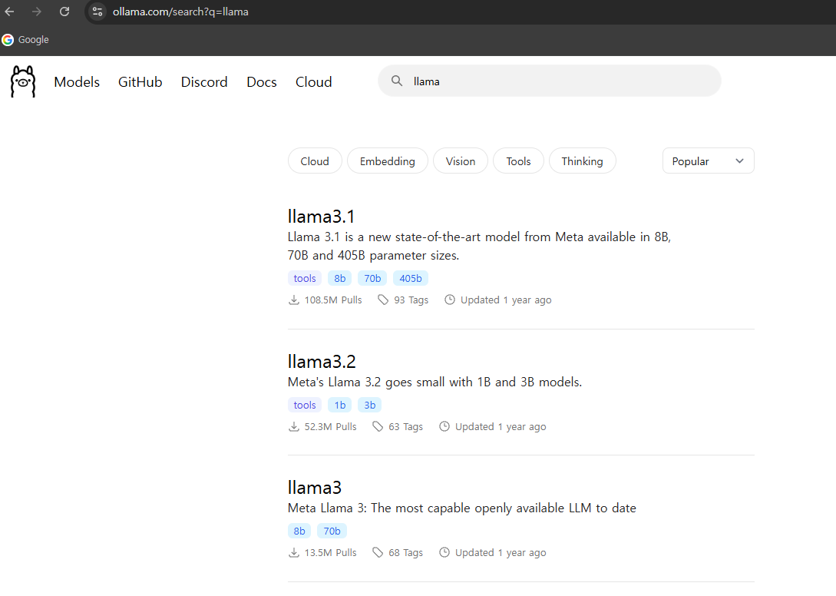
Task: Click clock icon in llama3.1 row
Action: tap(450, 300)
